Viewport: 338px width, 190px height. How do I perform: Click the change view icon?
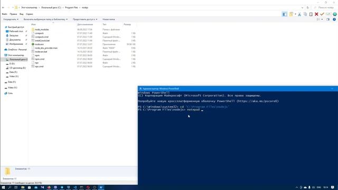click(318, 20)
